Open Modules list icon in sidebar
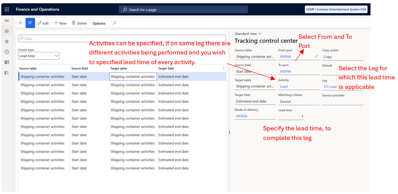The width and height of the screenshot is (398, 194). pos(7,73)
